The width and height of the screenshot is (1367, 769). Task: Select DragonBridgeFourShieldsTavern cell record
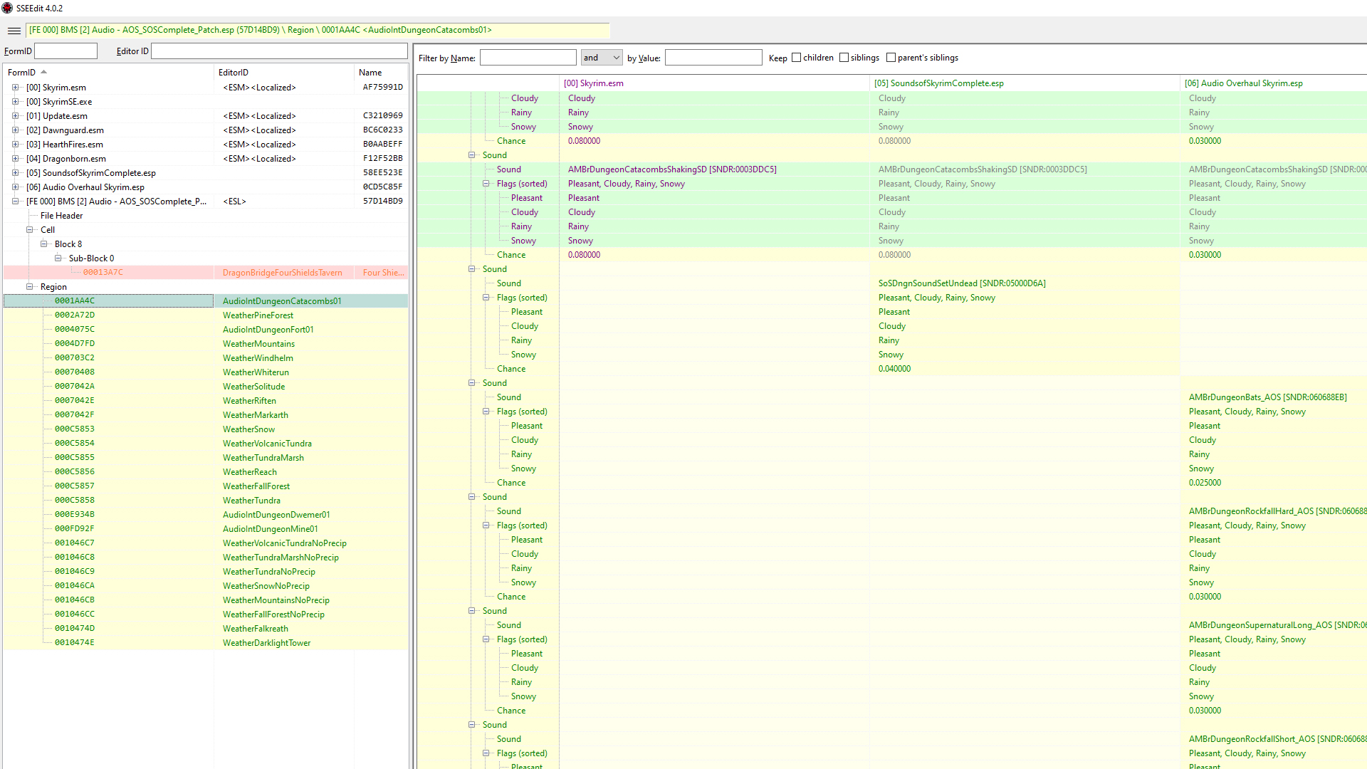click(282, 273)
